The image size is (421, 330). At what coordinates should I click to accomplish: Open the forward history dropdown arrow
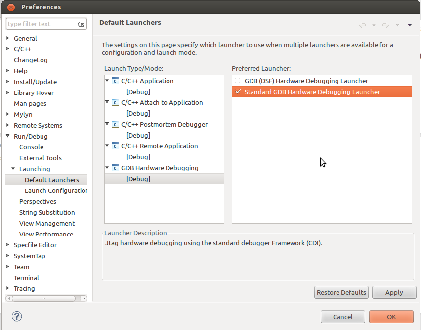(x=397, y=25)
